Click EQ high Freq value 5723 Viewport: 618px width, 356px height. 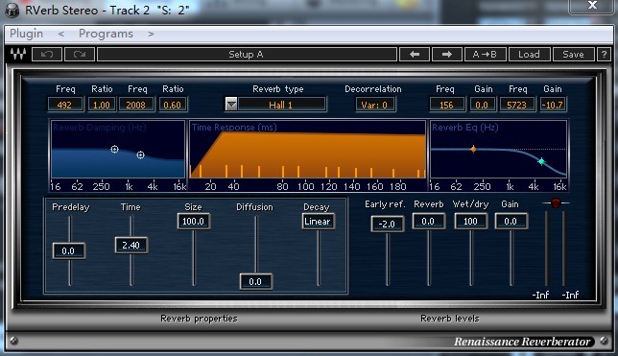click(x=517, y=105)
